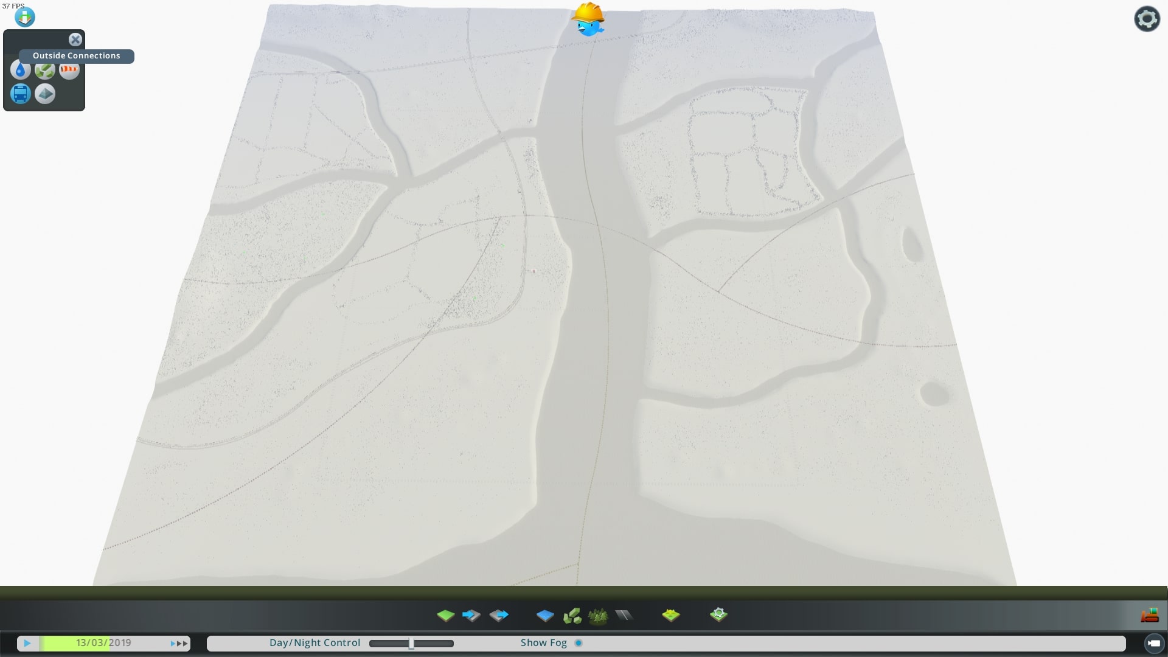Select the blue bus Outside Connections view
Screen dimensions: 1168x657
pos(20,94)
